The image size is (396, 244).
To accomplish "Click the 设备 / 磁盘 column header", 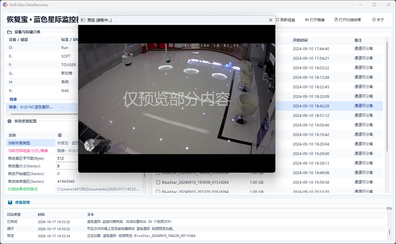I will tap(18, 40).
